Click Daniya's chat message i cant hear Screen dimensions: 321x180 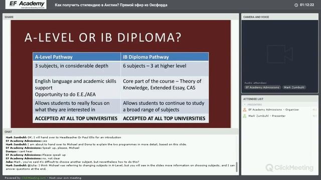click(19, 151)
